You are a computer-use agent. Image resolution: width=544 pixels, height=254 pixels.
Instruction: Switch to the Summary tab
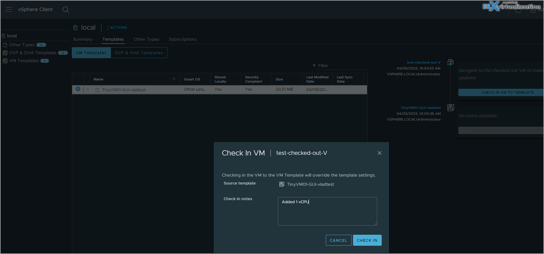[x=83, y=39]
